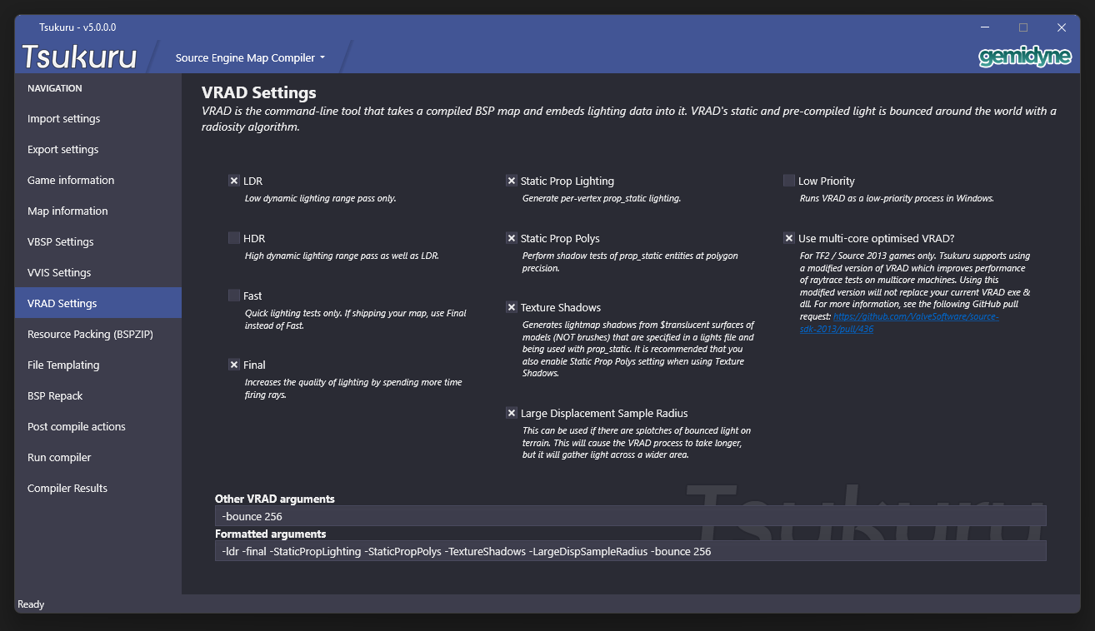The width and height of the screenshot is (1095, 631).
Task: Uncheck Large Displacement Sample Radius
Action: coord(512,413)
